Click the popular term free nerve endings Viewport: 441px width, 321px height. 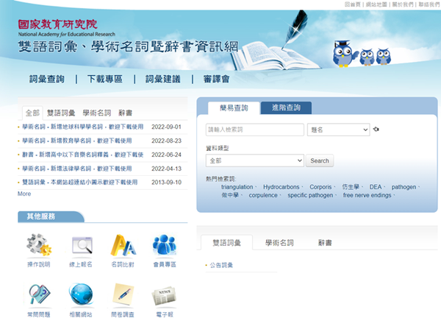click(x=367, y=195)
